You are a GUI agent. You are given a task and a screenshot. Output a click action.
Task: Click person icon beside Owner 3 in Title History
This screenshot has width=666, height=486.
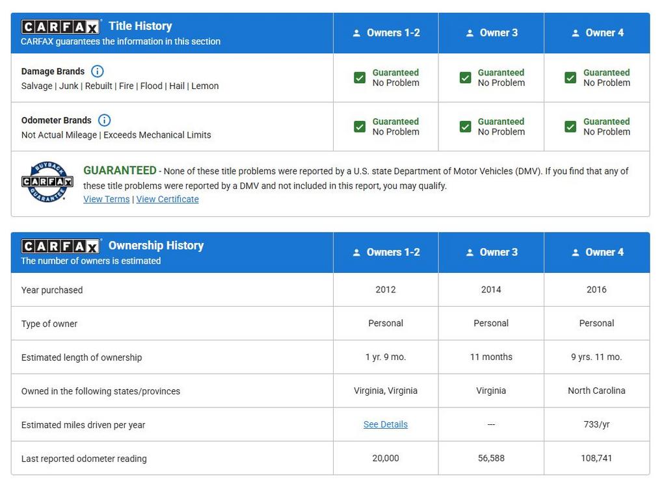(470, 33)
